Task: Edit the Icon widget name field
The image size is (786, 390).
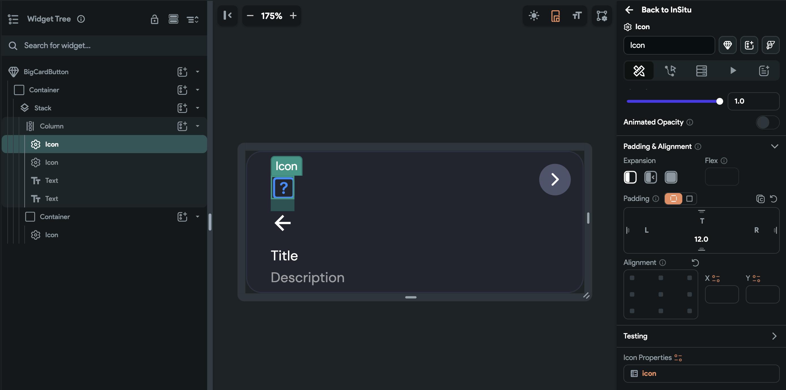Action: pos(669,46)
